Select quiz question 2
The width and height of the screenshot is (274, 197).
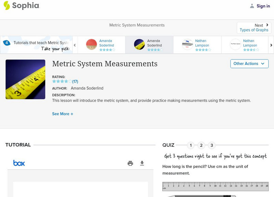click(201, 145)
